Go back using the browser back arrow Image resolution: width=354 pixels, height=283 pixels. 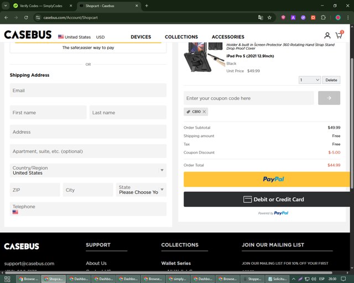point(6,18)
